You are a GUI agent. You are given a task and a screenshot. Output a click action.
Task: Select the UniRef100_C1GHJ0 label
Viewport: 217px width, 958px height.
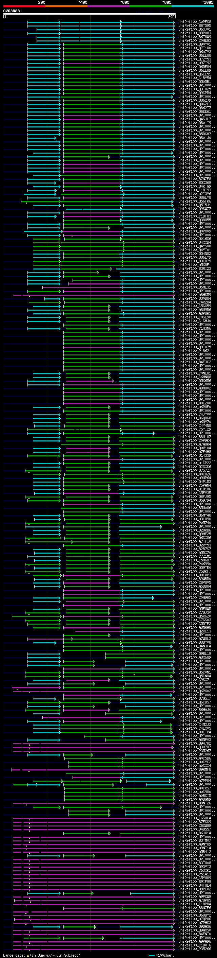[x=195, y=321]
